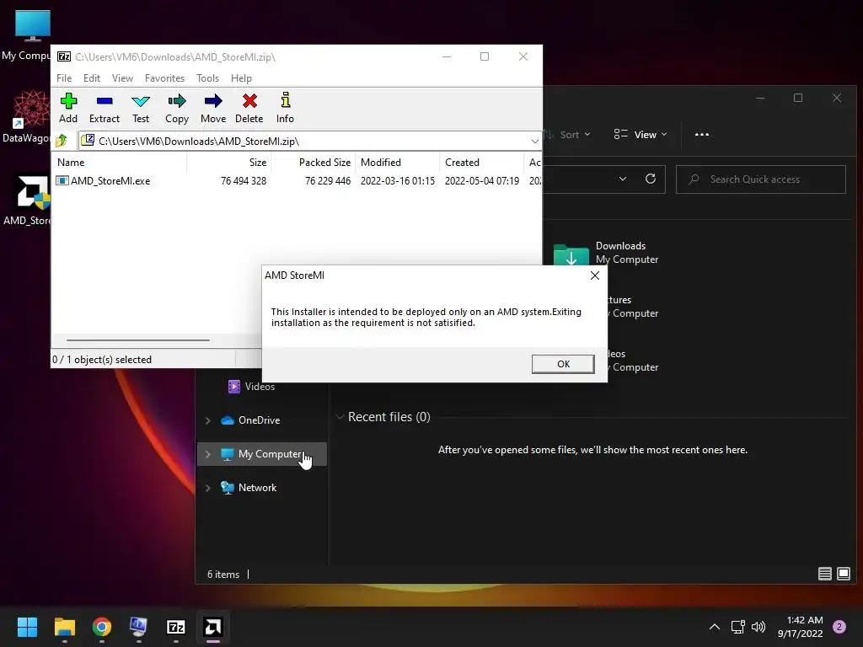
Task: Open the Edit menu
Action: pos(91,78)
